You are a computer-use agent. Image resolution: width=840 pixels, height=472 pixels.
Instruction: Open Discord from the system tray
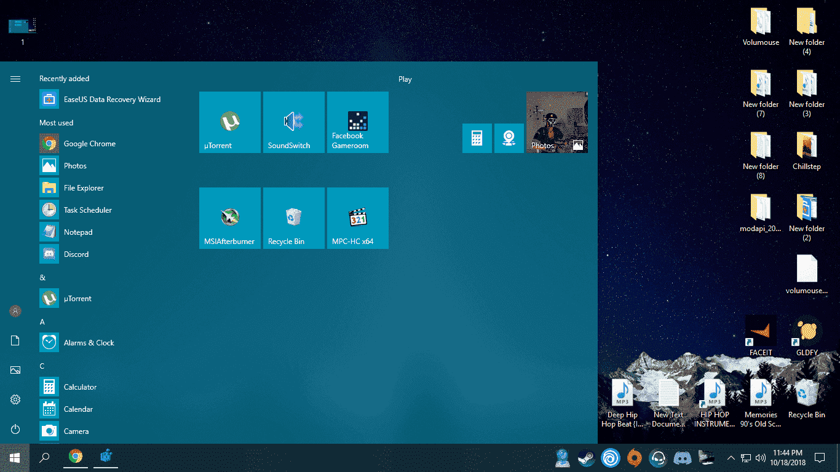coord(683,458)
